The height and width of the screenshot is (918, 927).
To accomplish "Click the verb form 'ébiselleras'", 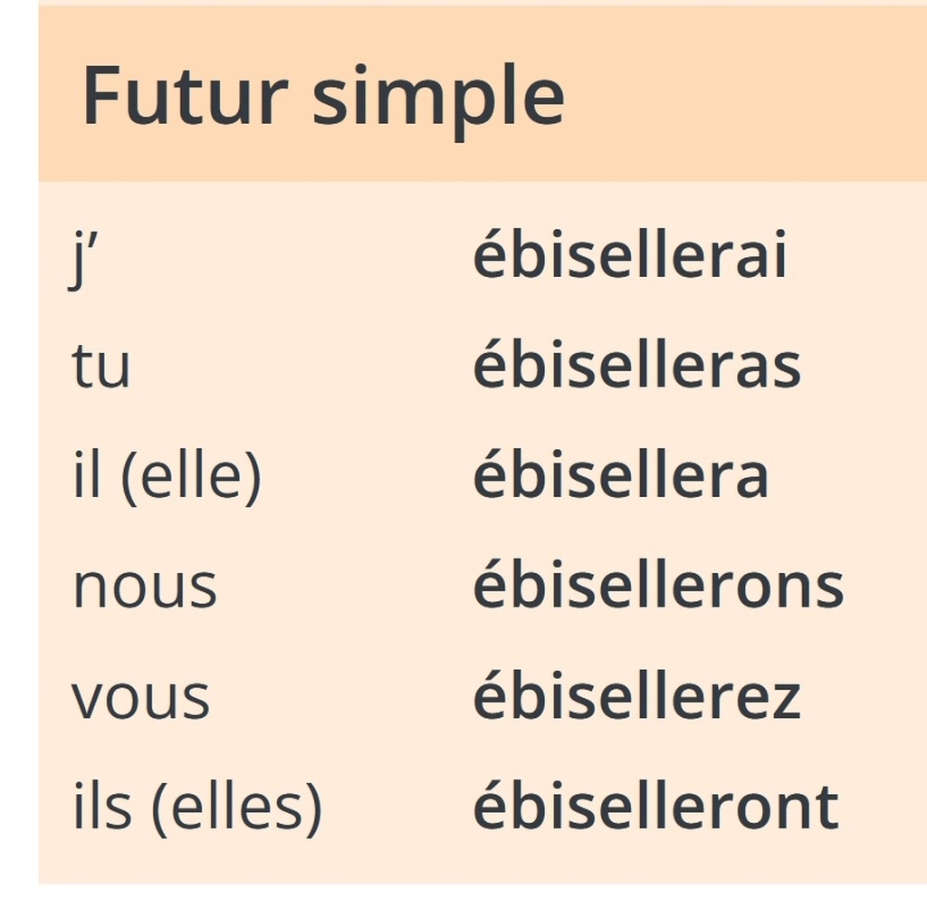I will tap(637, 368).
